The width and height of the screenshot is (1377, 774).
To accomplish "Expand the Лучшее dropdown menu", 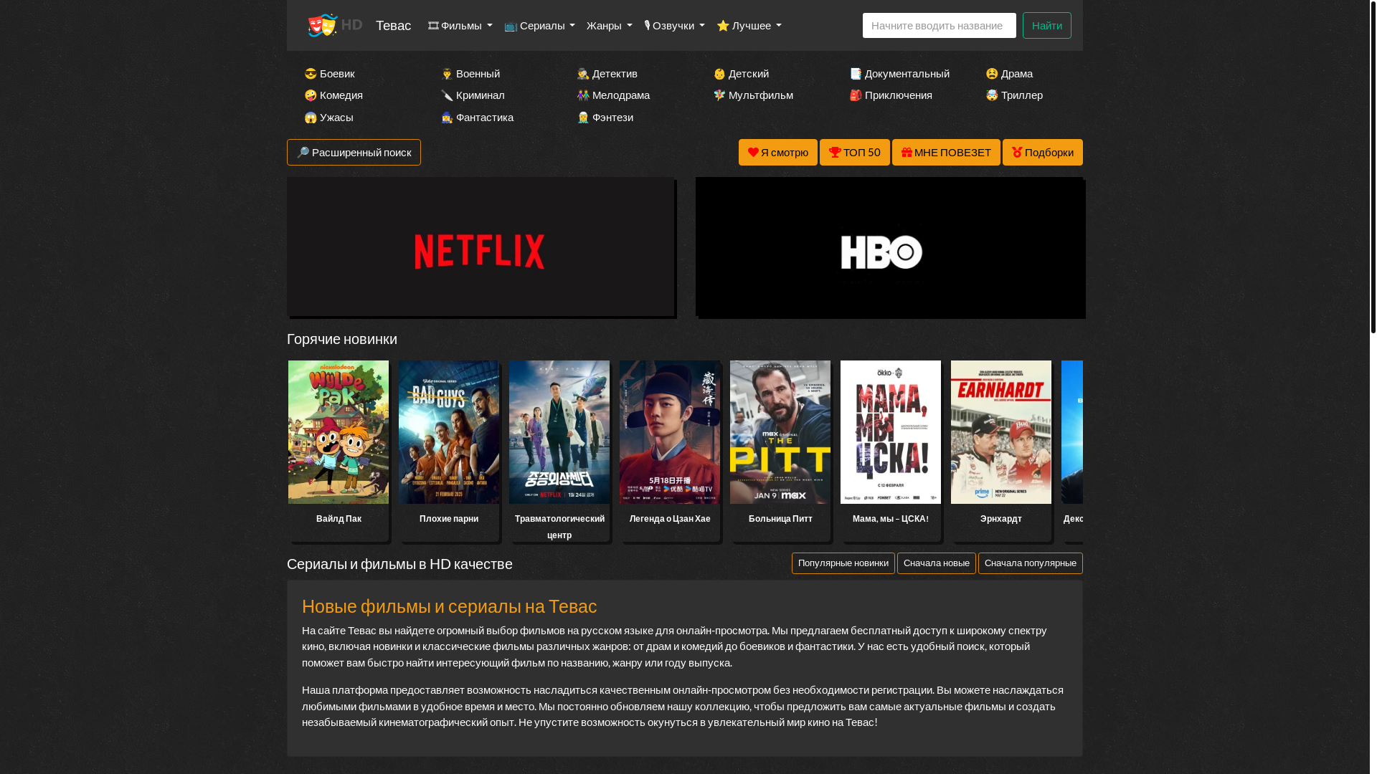I will pos(749,25).
